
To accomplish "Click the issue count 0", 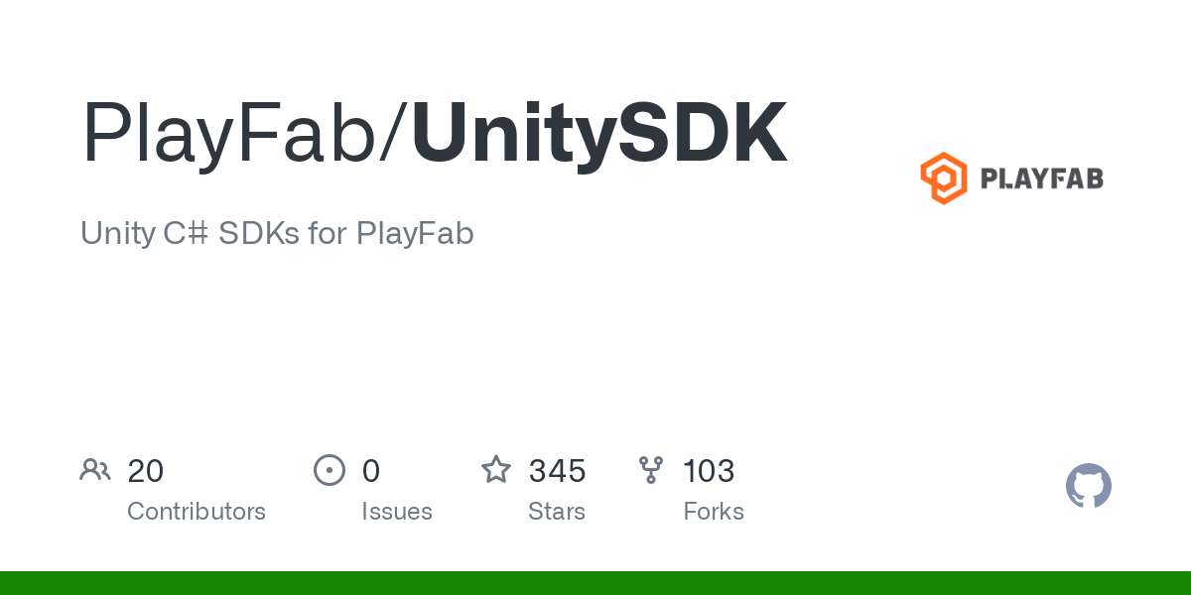I will coord(371,471).
